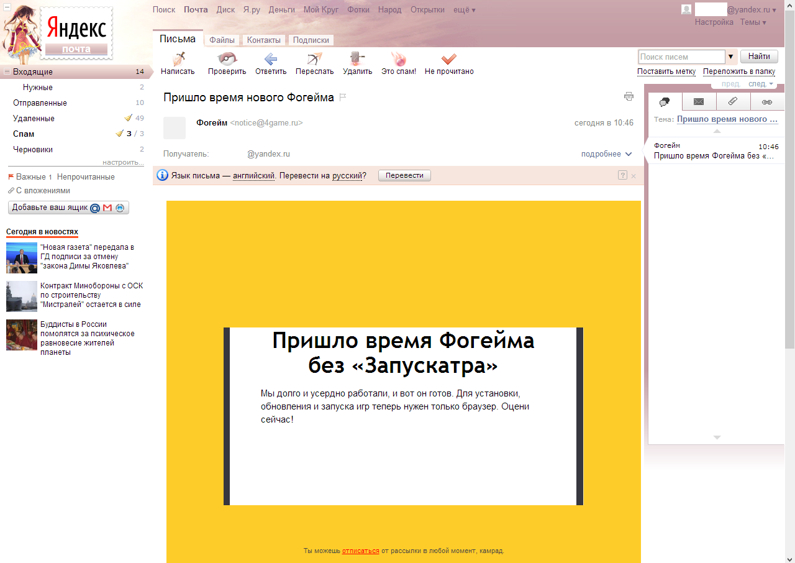795x563 pixels.
Task: Click отписаться unsubscribe link
Action: pos(360,551)
